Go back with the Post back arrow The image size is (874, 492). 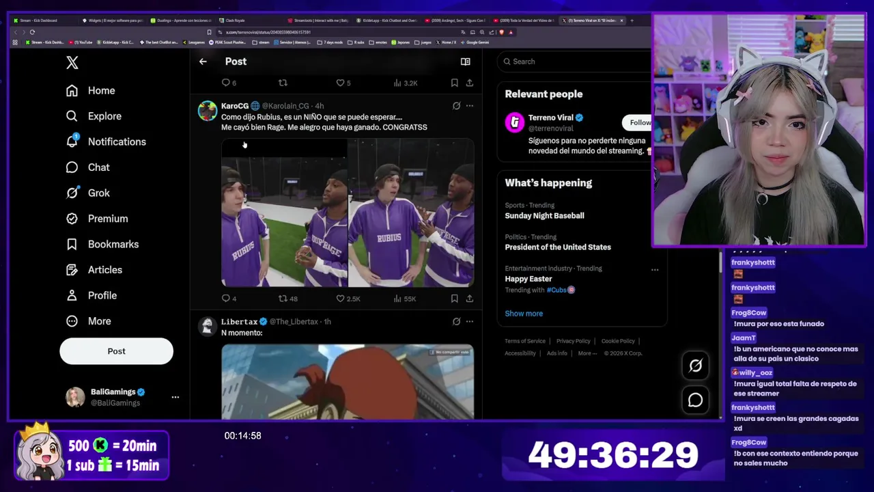pyautogui.click(x=203, y=61)
